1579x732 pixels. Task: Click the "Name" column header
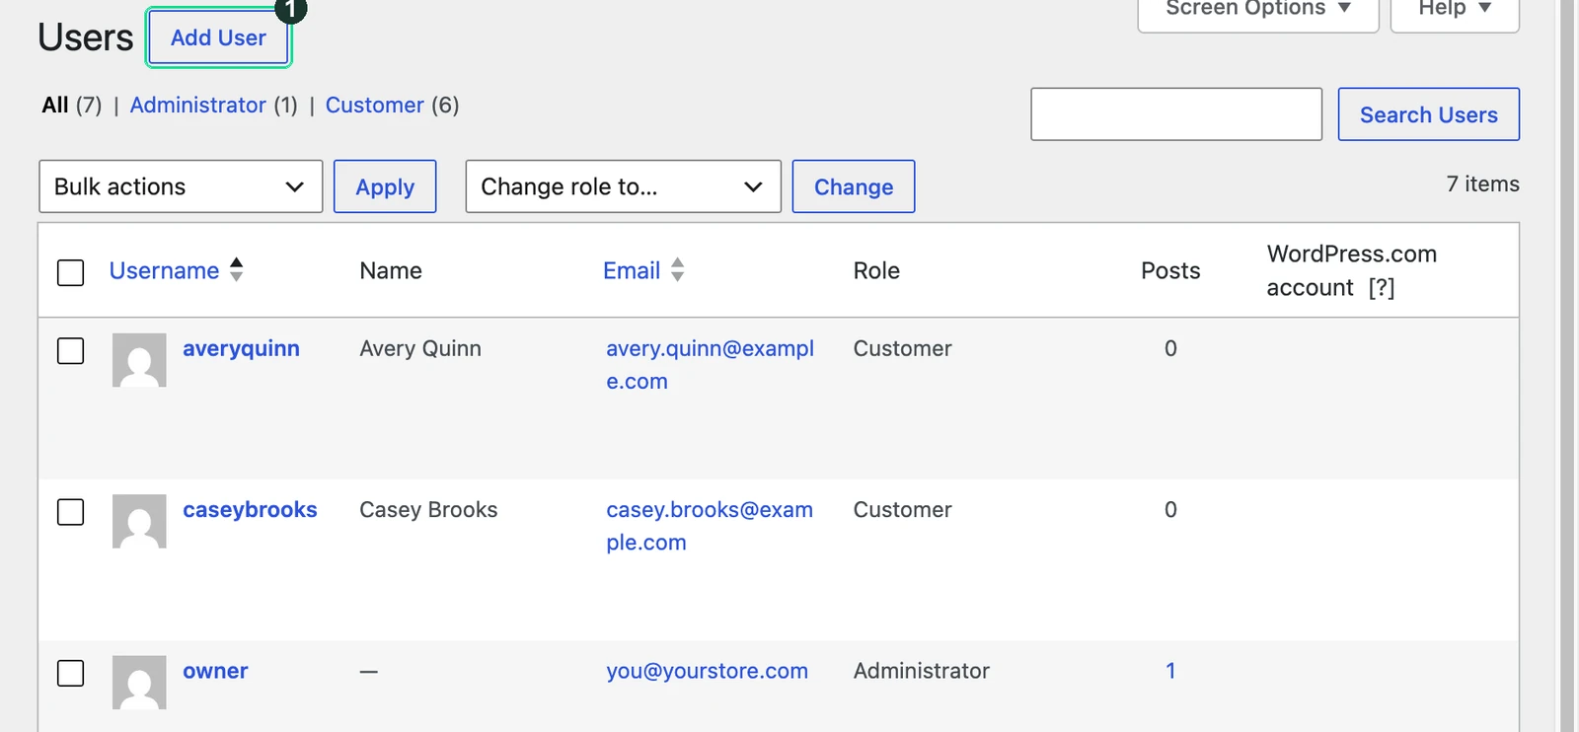pyautogui.click(x=391, y=270)
